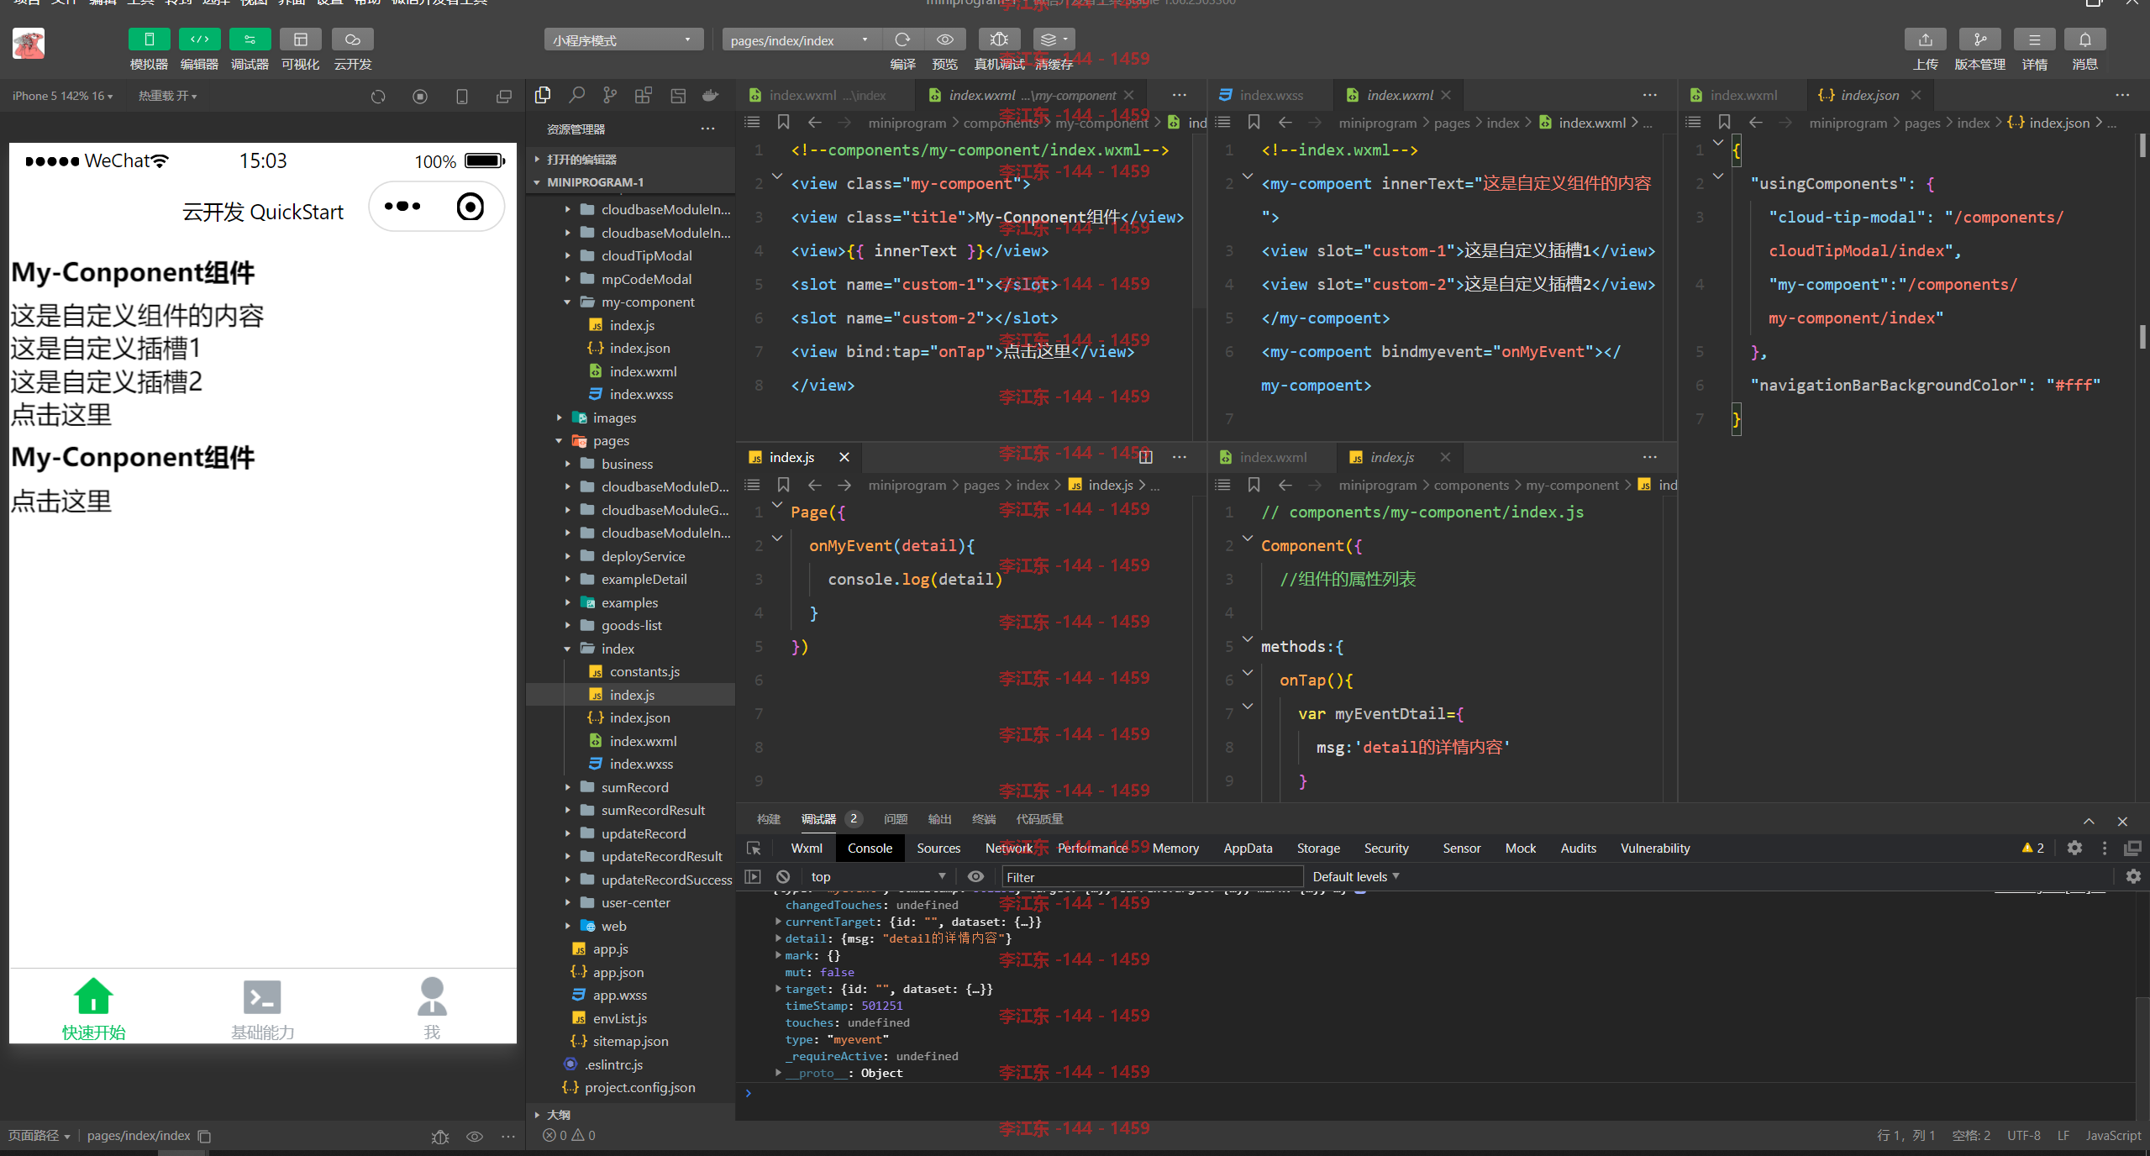Switch to the 终端 (terminal) panel tab

point(984,819)
